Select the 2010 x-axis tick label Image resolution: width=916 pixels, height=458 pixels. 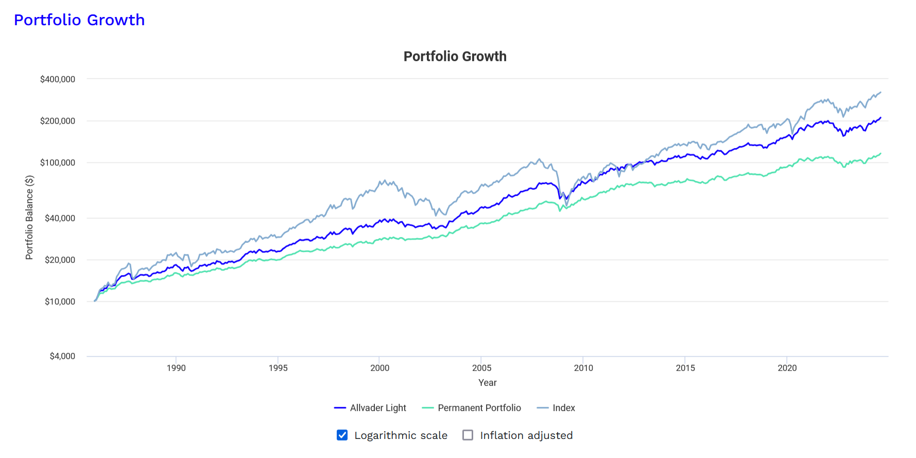pos(583,368)
